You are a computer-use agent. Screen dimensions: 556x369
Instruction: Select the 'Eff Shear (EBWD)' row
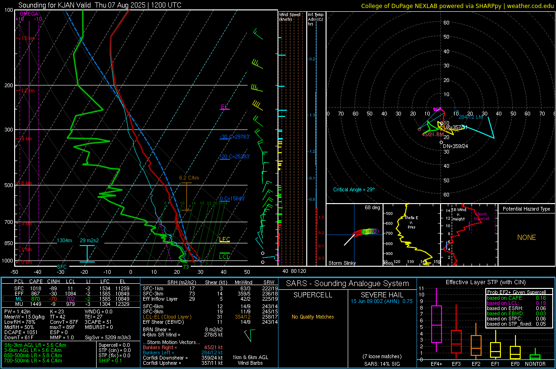pos(211,322)
